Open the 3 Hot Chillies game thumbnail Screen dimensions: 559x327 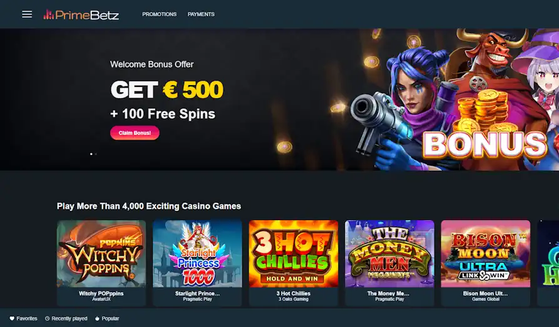pyautogui.click(x=294, y=254)
